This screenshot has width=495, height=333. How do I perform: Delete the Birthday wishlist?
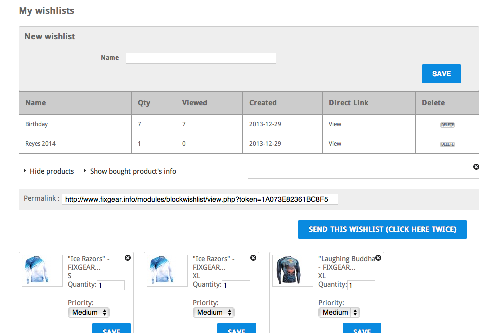tap(447, 125)
